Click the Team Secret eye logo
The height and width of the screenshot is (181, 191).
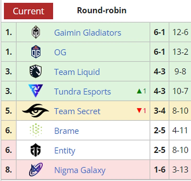click(36, 111)
